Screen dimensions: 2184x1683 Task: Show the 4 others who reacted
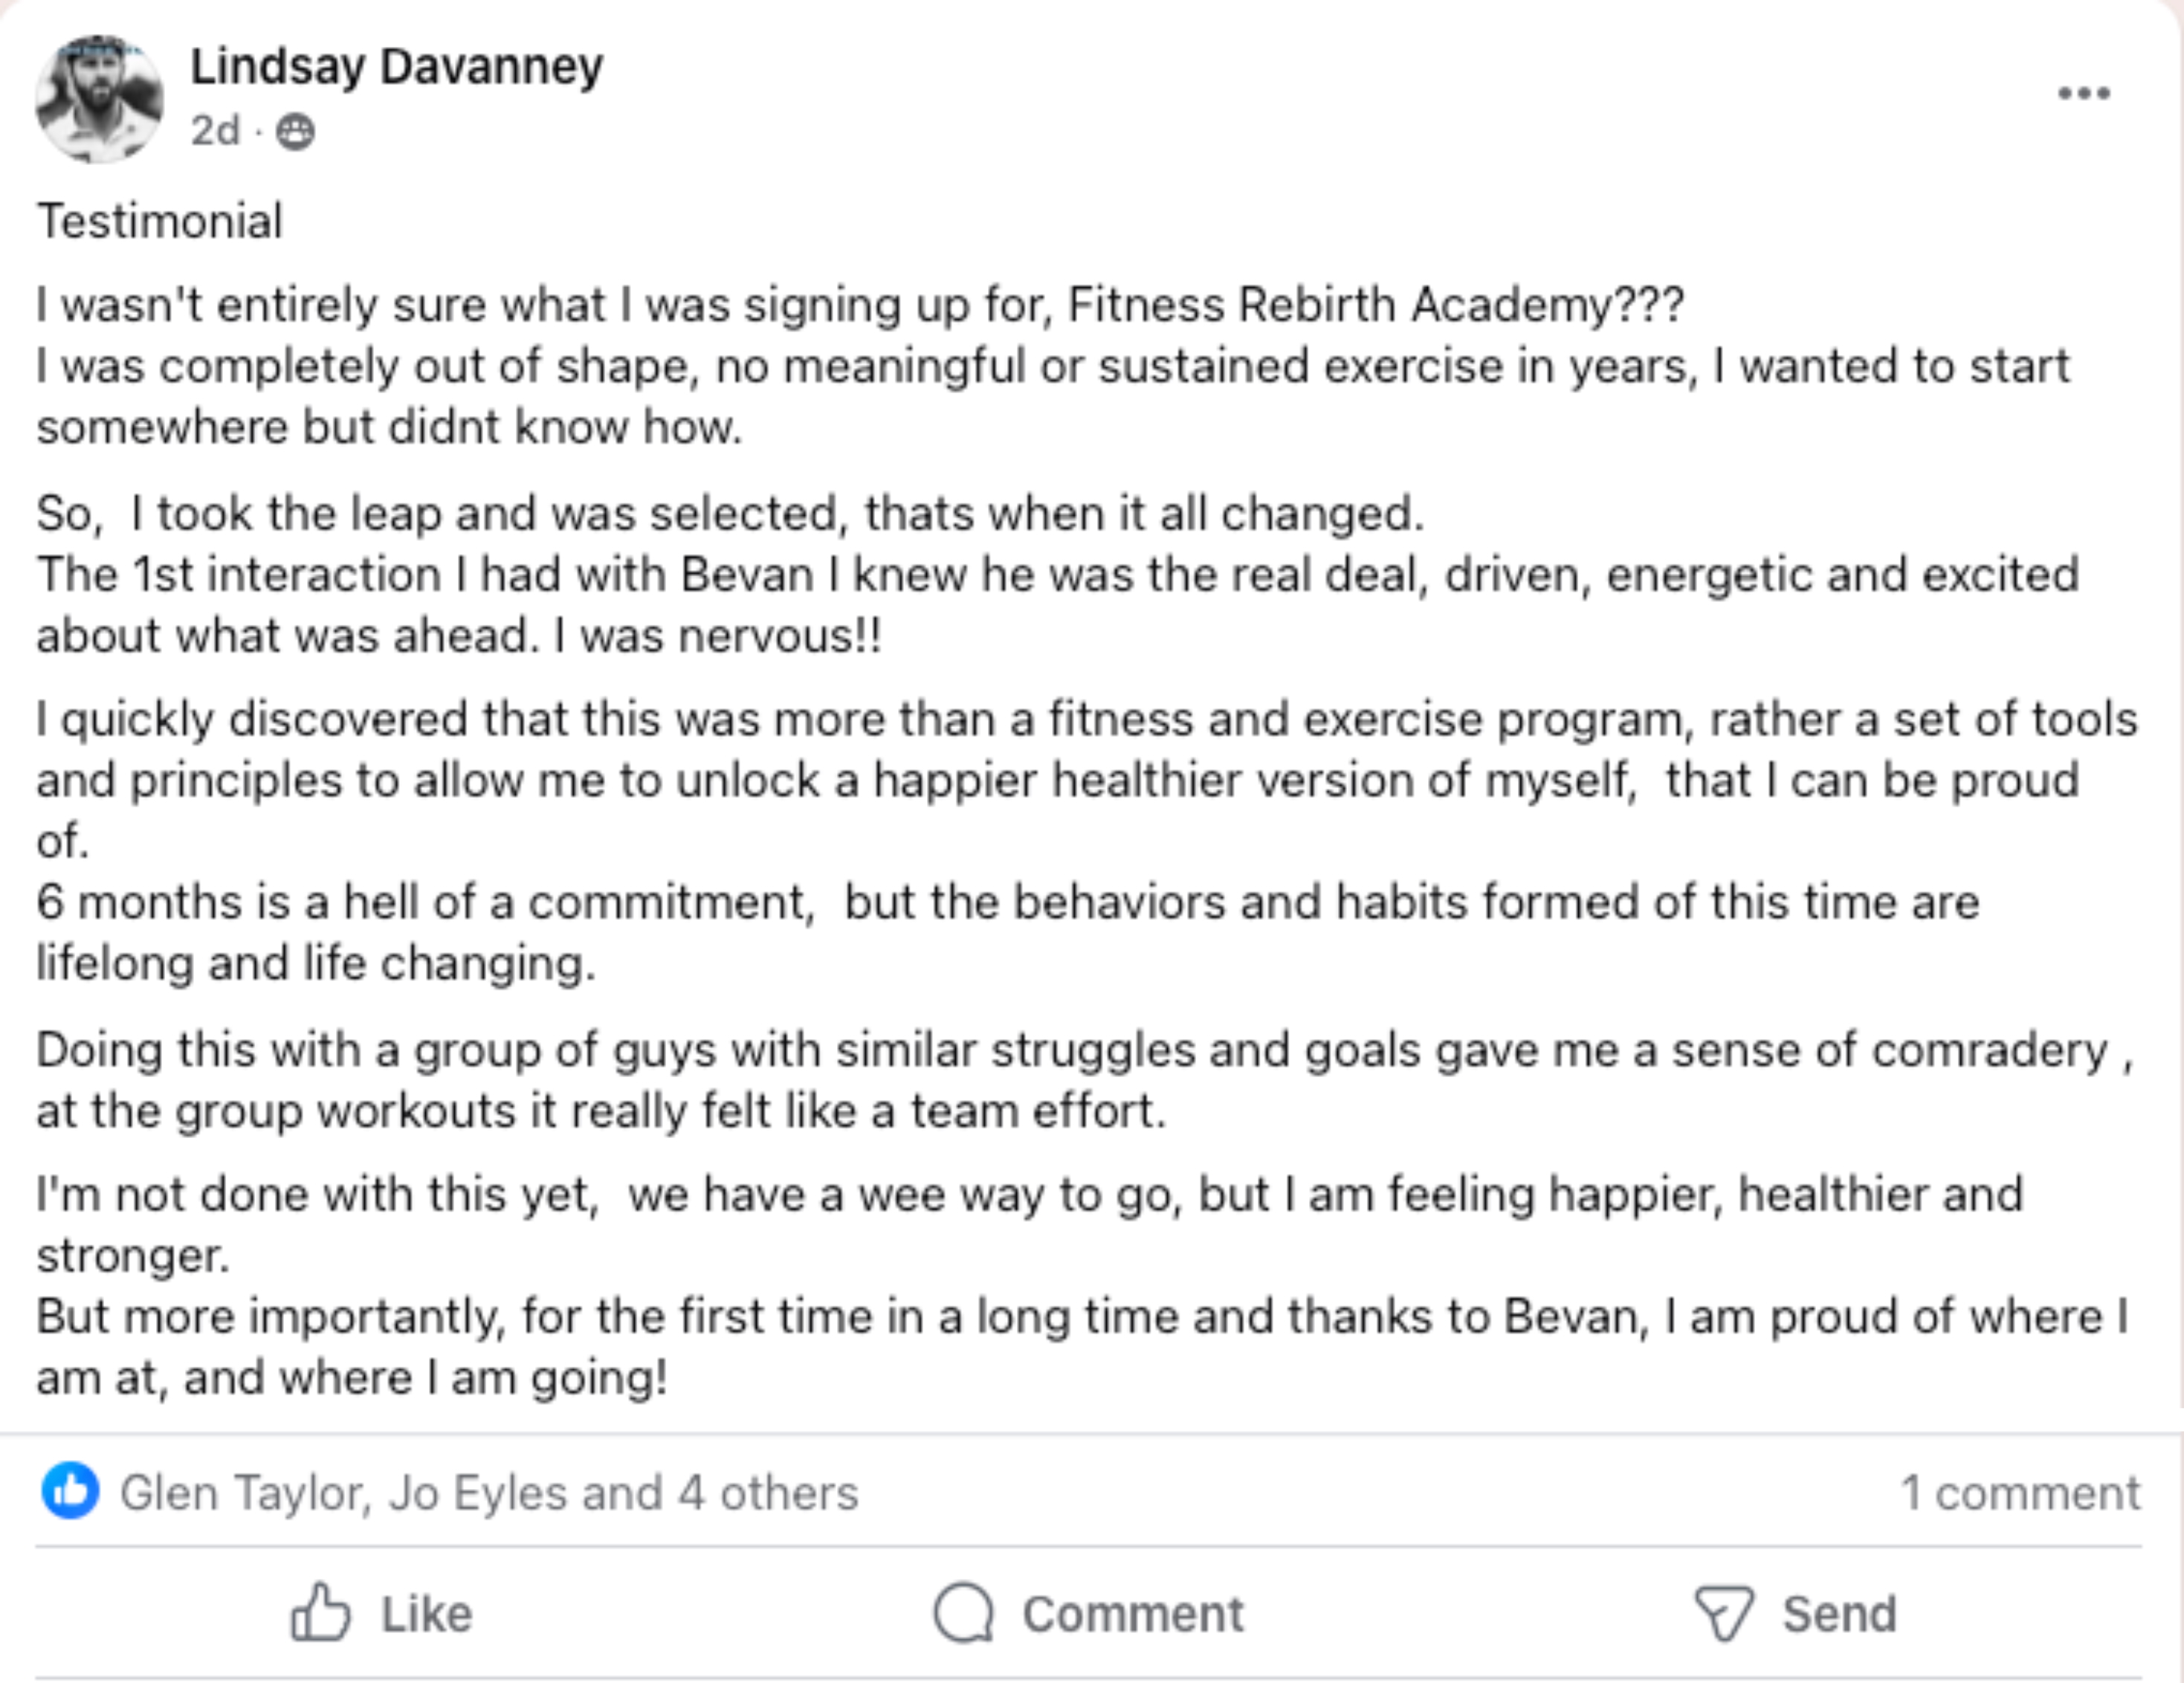coord(767,1493)
